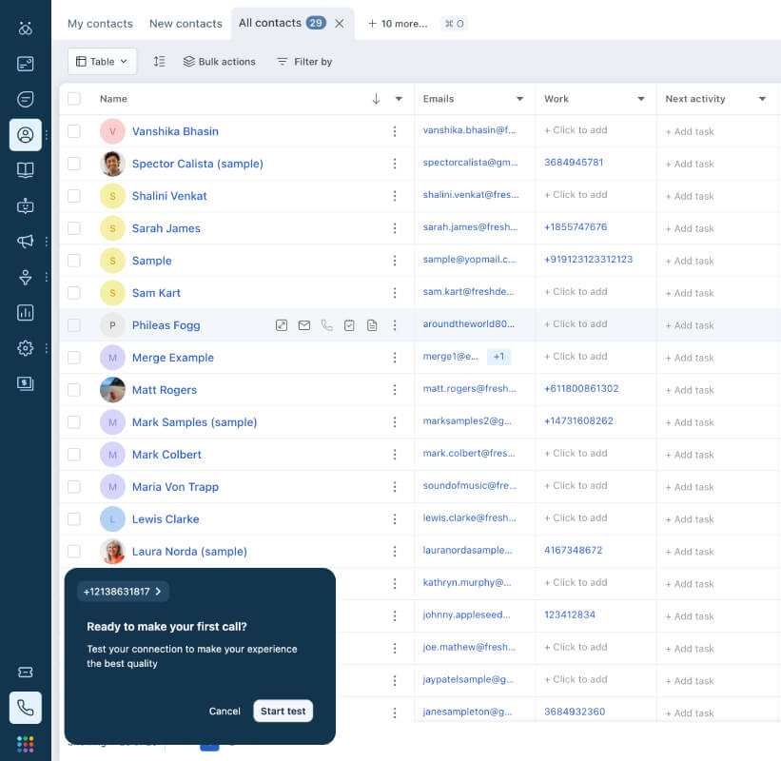
Task: Check the box for Sam Kart
Action: pos(73,293)
